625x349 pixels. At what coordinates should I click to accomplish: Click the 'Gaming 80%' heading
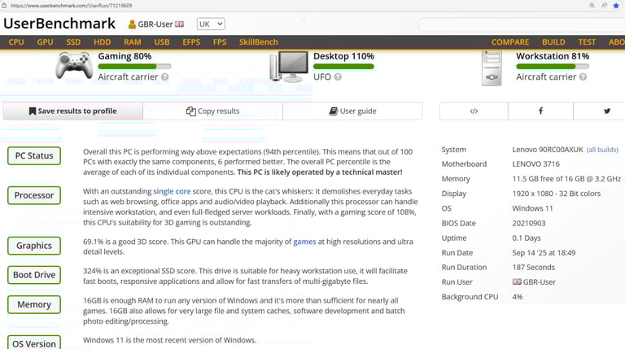pyautogui.click(x=125, y=56)
